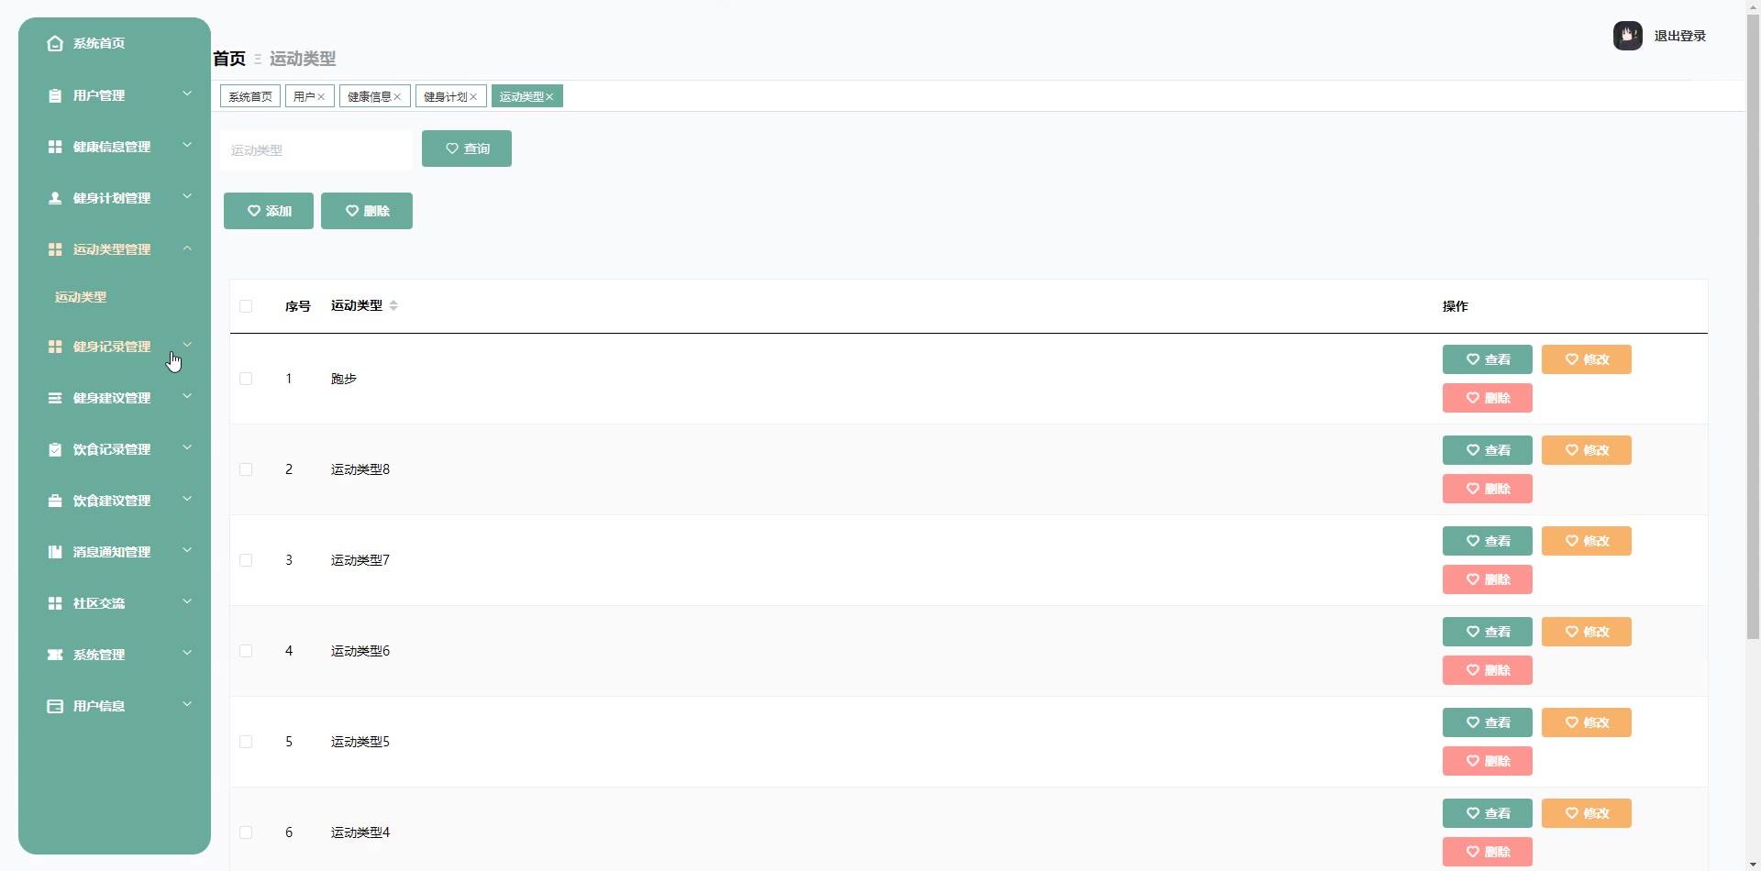Select the checkbox for 运动类型7 row
Image resolution: width=1761 pixels, height=871 pixels.
(246, 560)
